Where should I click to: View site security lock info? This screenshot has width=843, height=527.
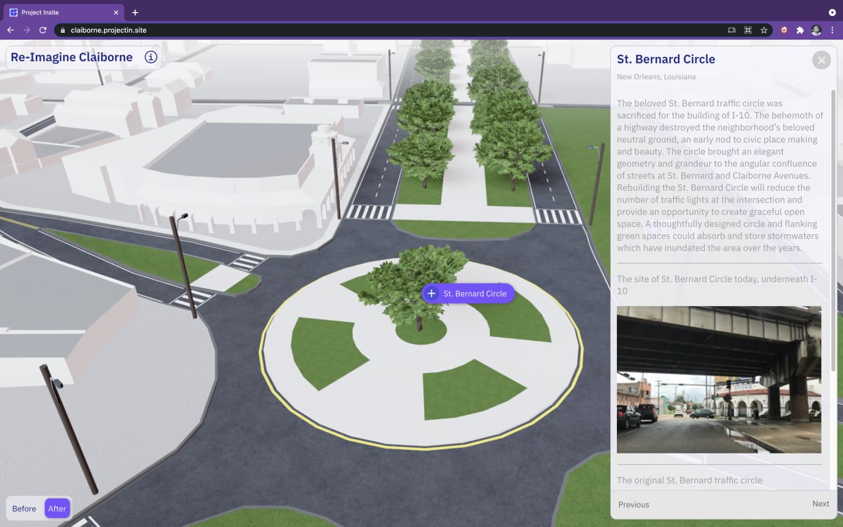[63, 30]
